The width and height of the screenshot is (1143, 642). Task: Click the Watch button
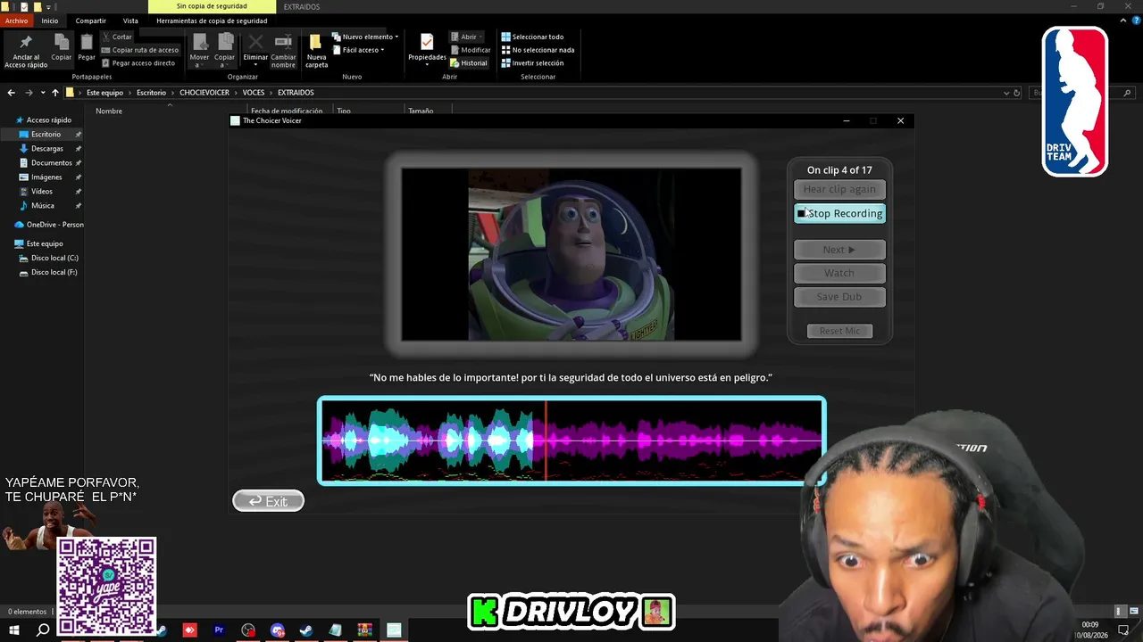click(839, 273)
